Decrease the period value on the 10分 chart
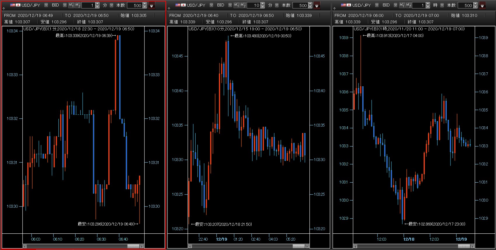The width and height of the screenshot is (496, 250). [x=263, y=7]
